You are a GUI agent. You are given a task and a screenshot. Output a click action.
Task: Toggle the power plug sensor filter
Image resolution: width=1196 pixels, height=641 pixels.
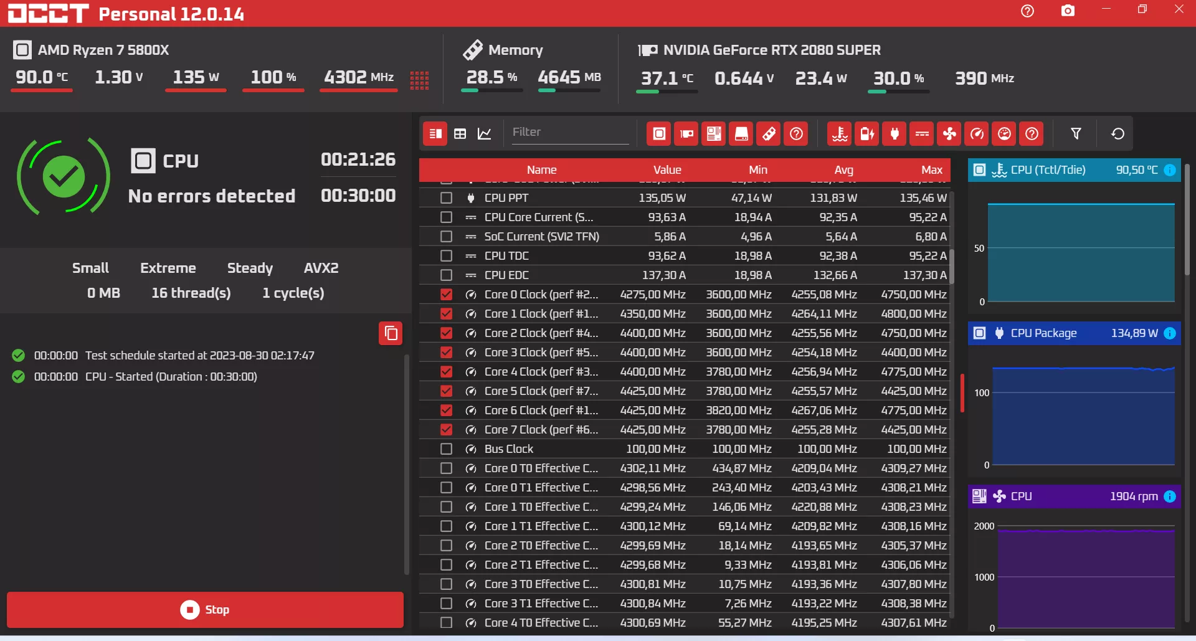pos(895,134)
